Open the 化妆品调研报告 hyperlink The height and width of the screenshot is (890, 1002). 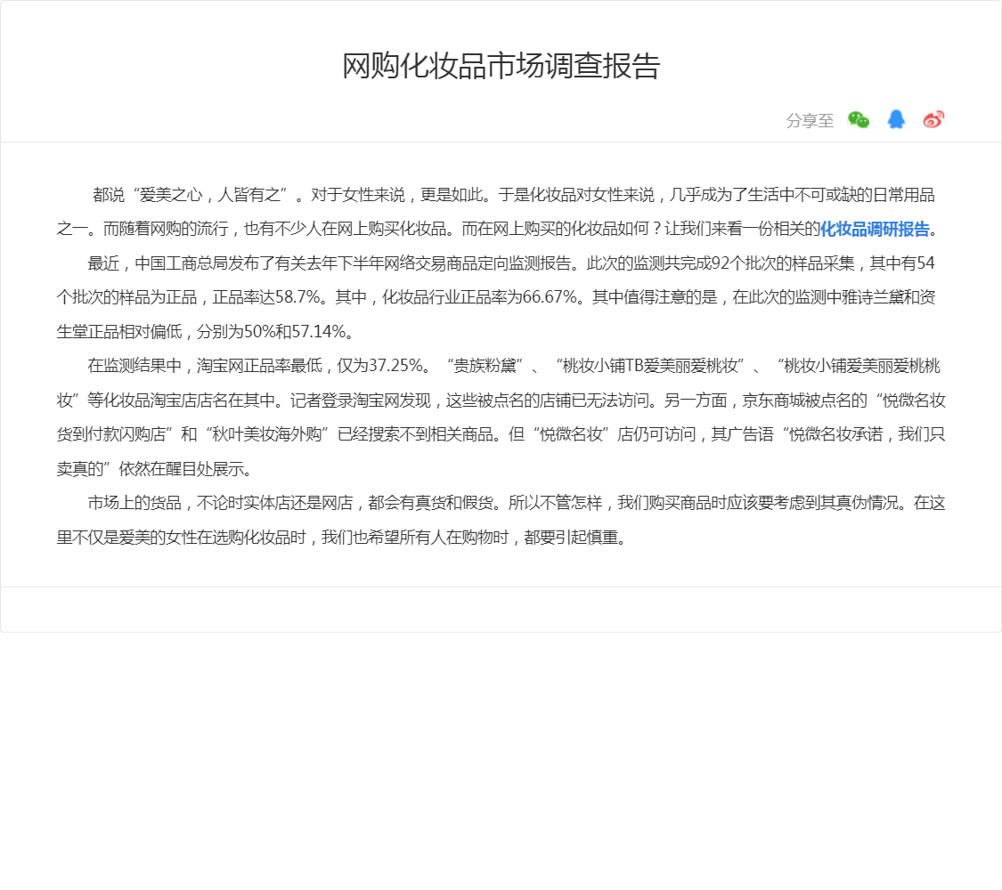(x=875, y=230)
